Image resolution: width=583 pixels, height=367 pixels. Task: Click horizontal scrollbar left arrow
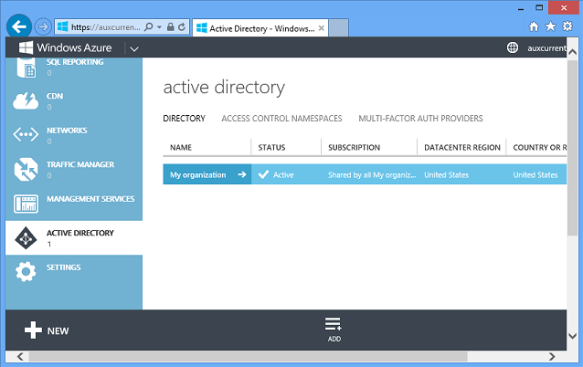point(20,357)
